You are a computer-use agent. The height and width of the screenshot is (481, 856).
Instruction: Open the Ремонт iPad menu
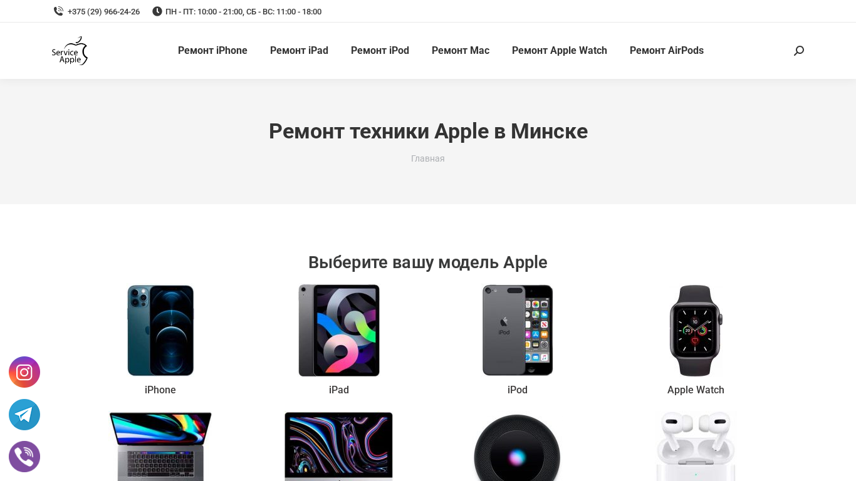point(299,51)
